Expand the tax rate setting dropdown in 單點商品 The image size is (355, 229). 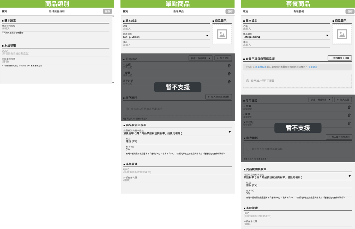click(230, 132)
